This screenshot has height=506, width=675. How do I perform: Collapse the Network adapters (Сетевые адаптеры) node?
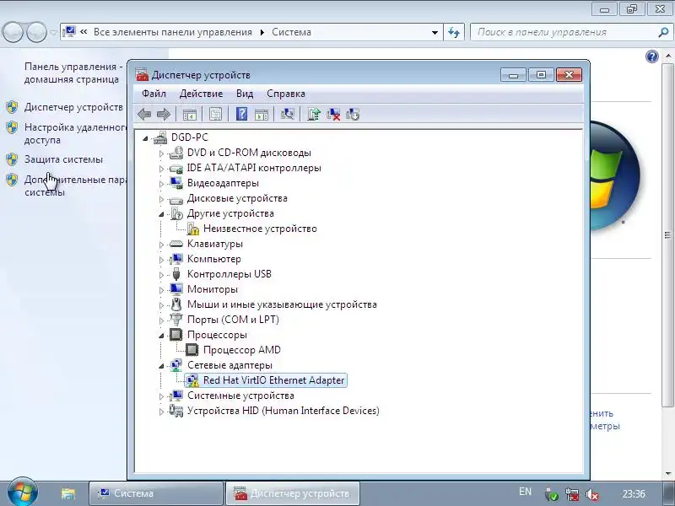[x=161, y=366]
